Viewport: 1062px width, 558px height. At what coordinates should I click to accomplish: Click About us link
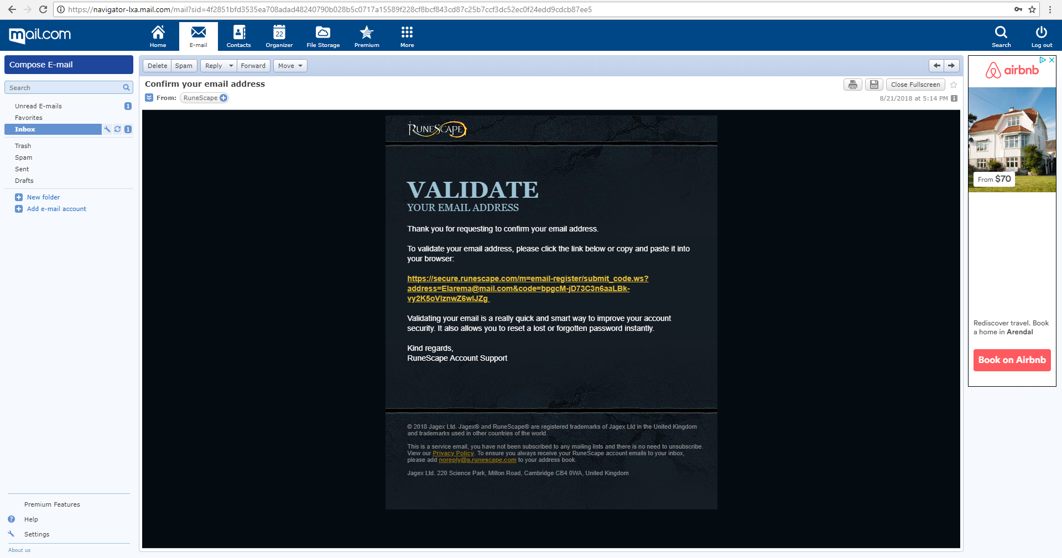point(19,550)
